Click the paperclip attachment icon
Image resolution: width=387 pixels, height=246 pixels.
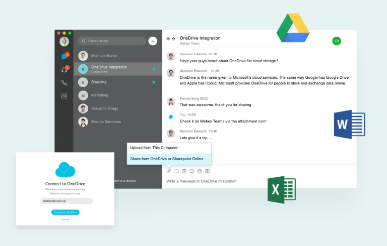[169, 171]
